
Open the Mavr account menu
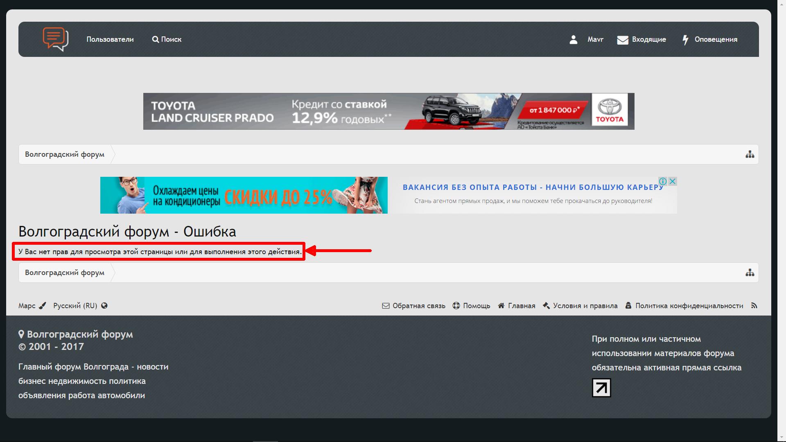click(595, 39)
